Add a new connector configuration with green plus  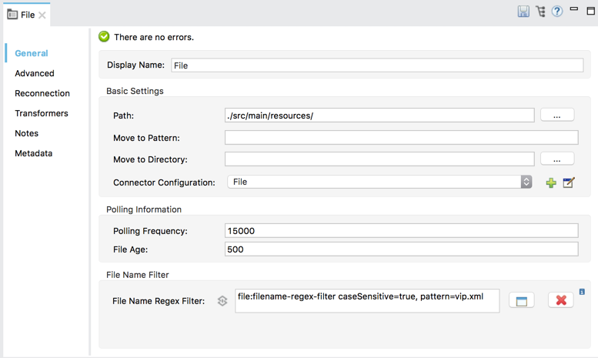pos(551,182)
